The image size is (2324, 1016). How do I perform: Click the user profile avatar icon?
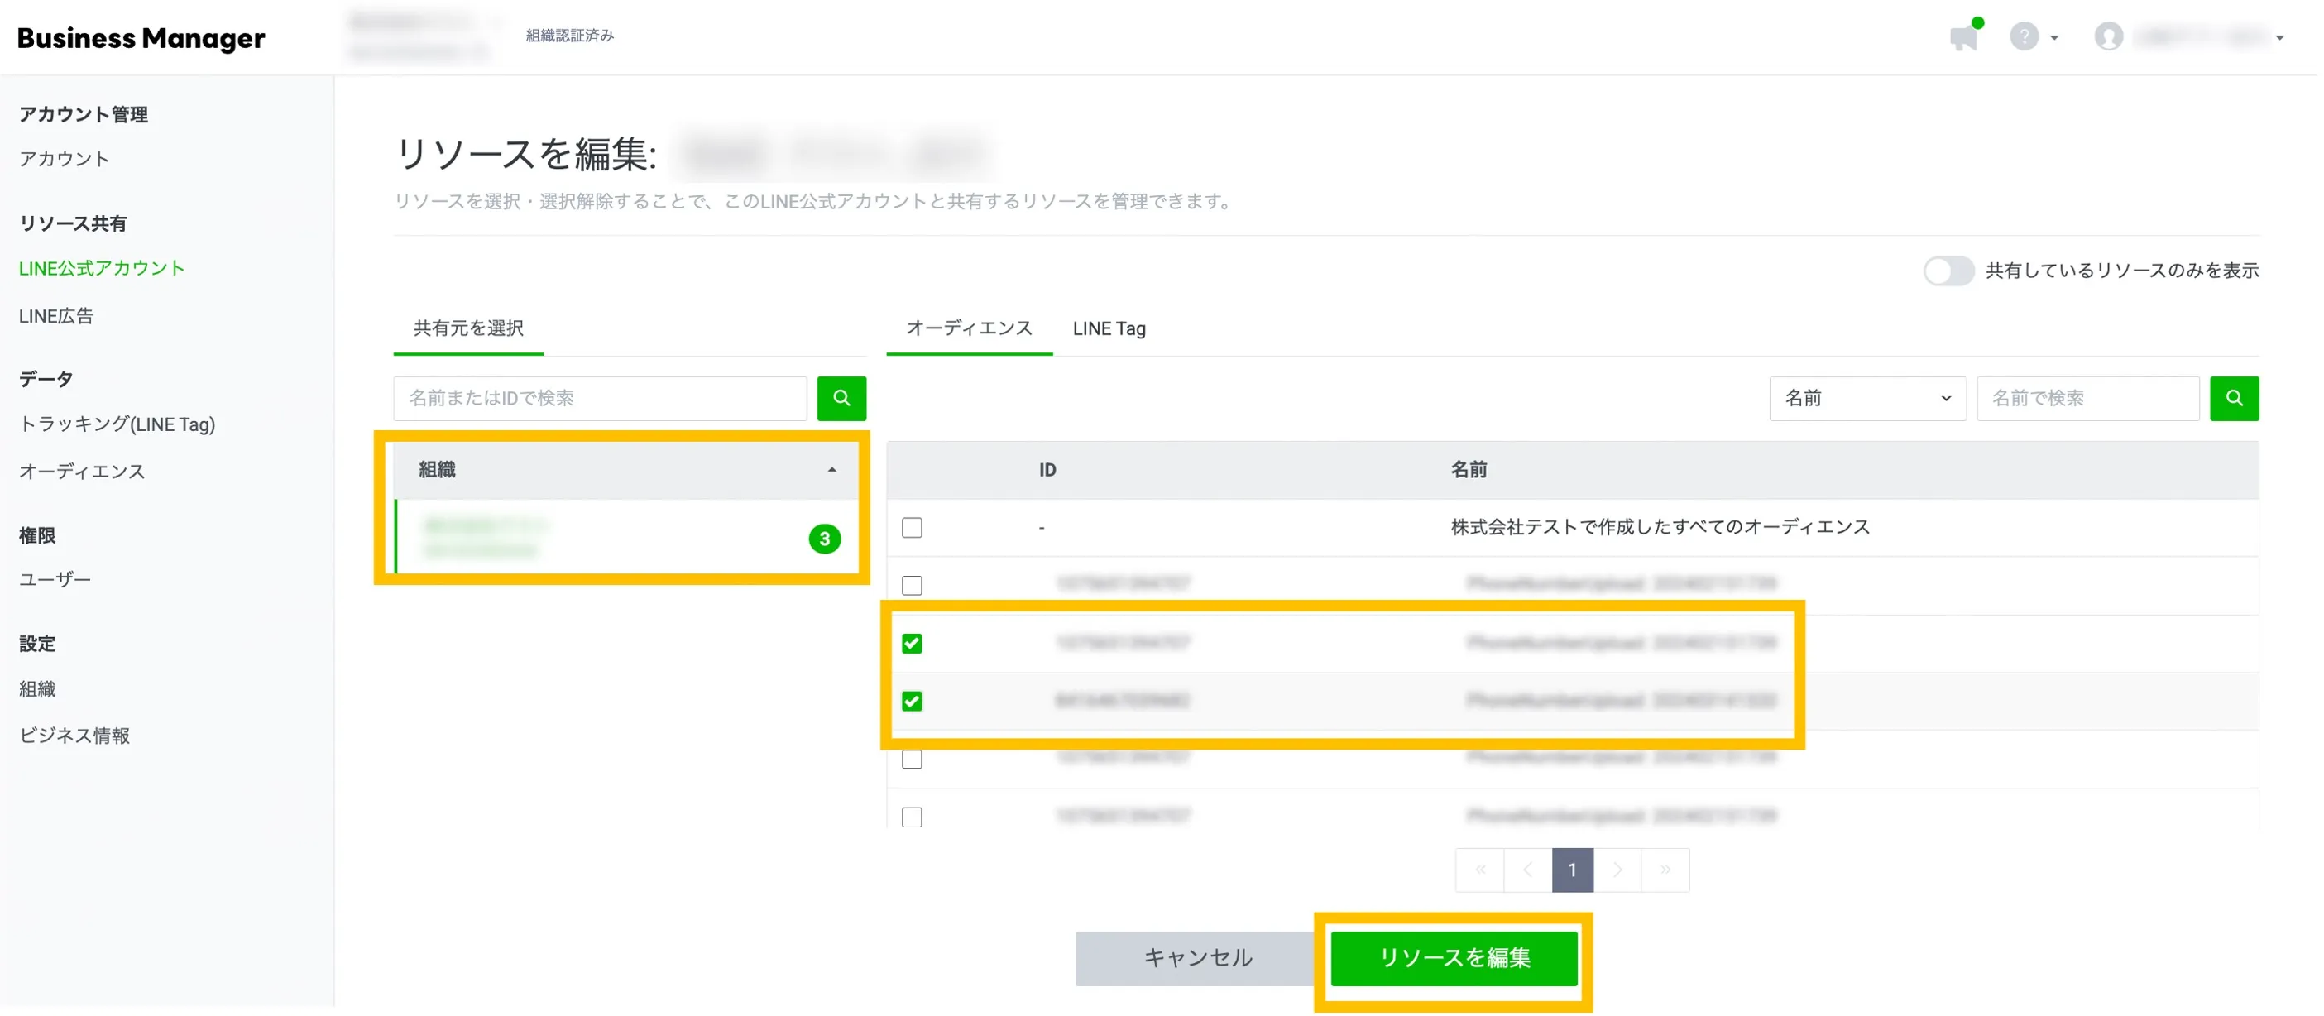click(x=2107, y=37)
